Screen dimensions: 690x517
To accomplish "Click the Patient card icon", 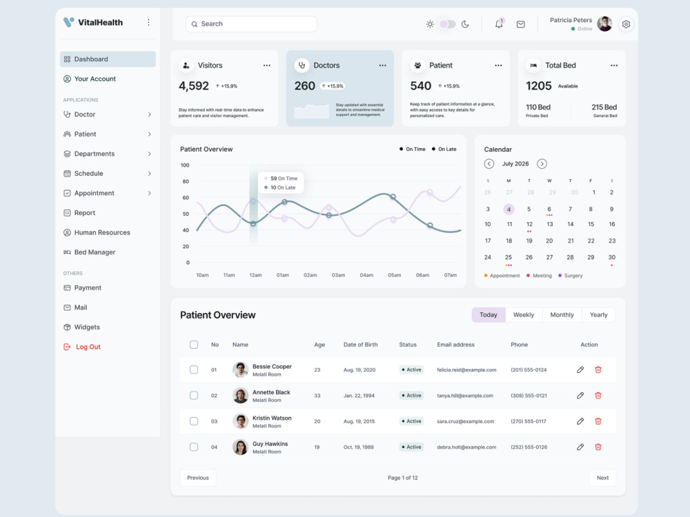I will [x=417, y=65].
